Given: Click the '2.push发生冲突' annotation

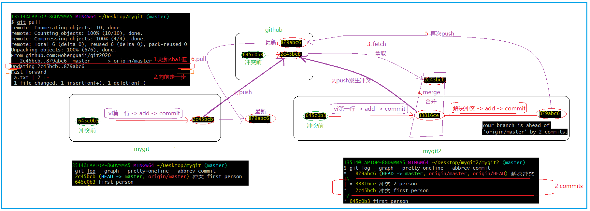Looking at the screenshot, I should coord(351,81).
